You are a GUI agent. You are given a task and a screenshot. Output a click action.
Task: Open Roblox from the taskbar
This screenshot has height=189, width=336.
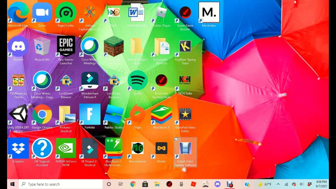pos(193,184)
